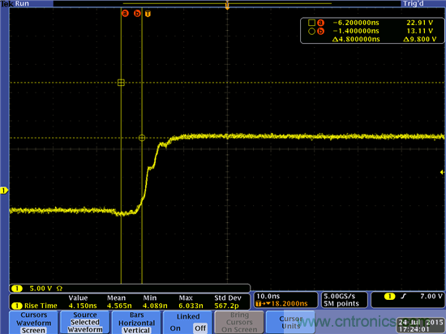Click cursor 'b' orange marker at top
The width and height of the screenshot is (446, 334).
pos(137,13)
